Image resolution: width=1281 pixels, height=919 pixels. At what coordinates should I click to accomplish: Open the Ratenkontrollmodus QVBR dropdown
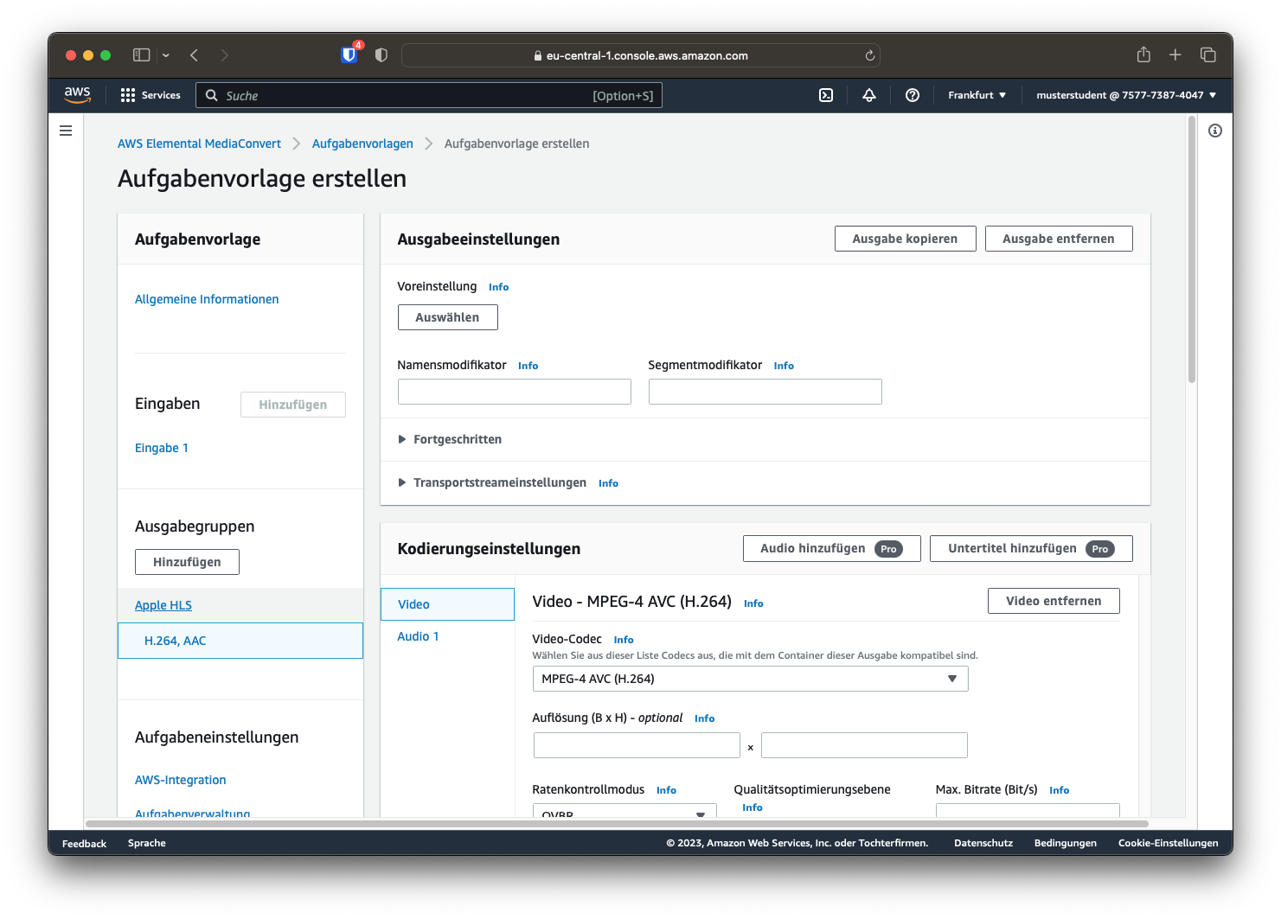624,811
